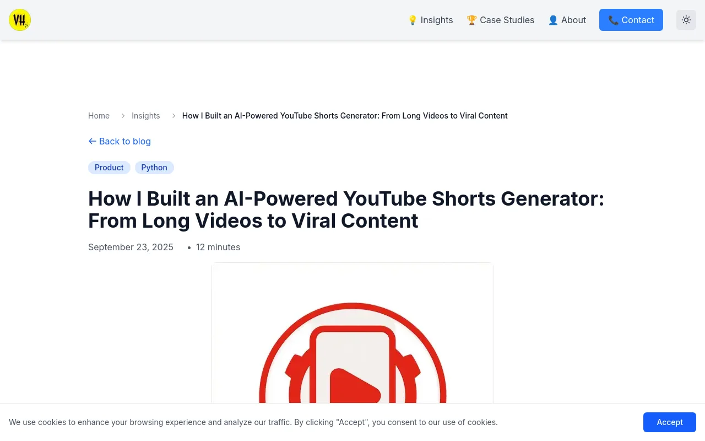Accept the cookie consent banner
Screen dimensions: 705x441
click(670, 422)
